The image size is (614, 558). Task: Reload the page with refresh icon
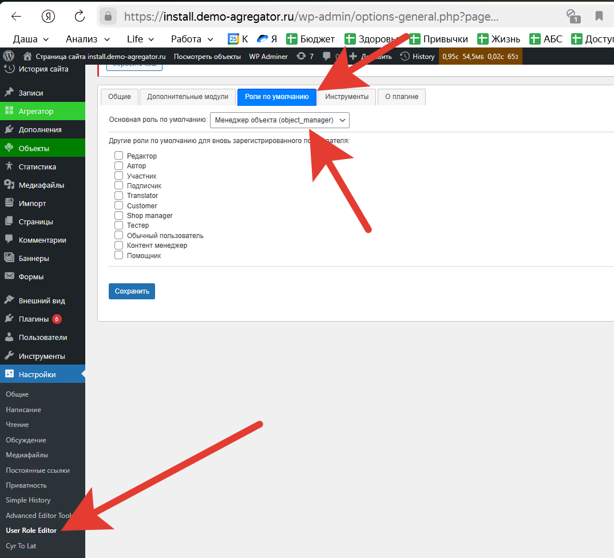click(80, 16)
